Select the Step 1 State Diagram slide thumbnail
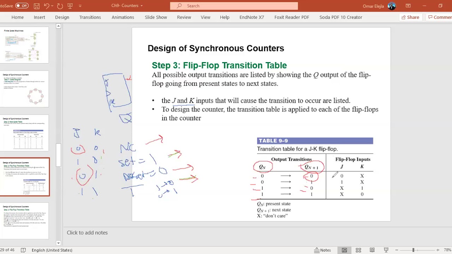This screenshot has width=452, height=254. pyautogui.click(x=24, y=89)
